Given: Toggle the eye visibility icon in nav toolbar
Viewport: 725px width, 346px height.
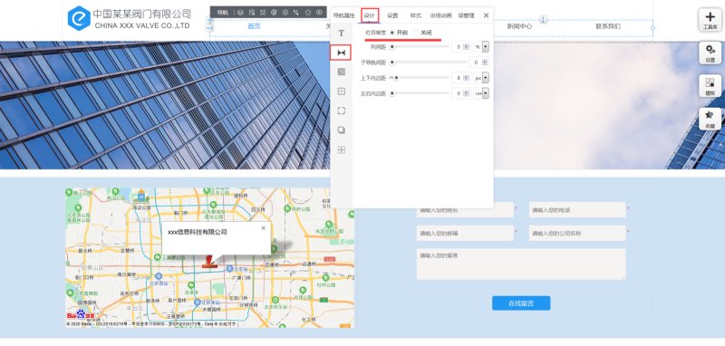Looking at the screenshot, I should [319, 13].
